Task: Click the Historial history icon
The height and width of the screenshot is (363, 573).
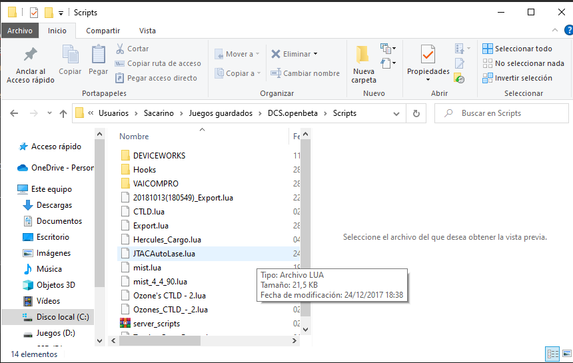Action: tap(459, 78)
